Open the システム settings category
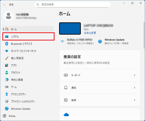Screen dimensions: 145x121 pos(28,37)
